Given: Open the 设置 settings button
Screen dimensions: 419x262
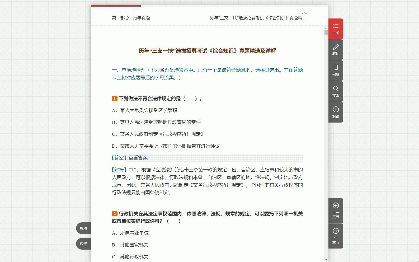Looking at the screenshot, I should [83, 244].
